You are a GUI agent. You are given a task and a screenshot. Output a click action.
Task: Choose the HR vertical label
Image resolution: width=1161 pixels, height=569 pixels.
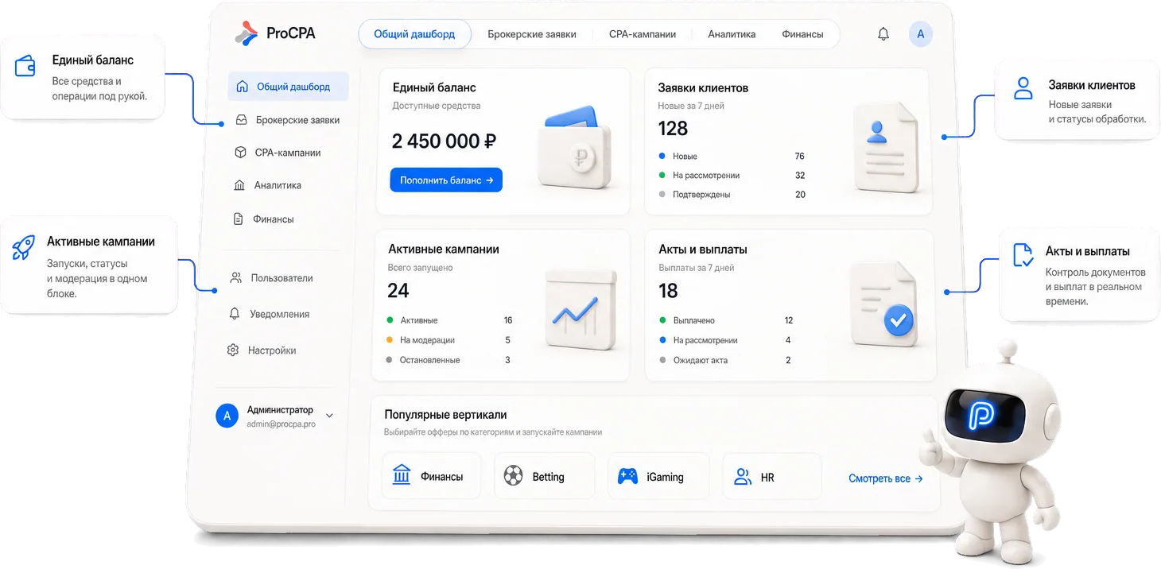pyautogui.click(x=767, y=478)
